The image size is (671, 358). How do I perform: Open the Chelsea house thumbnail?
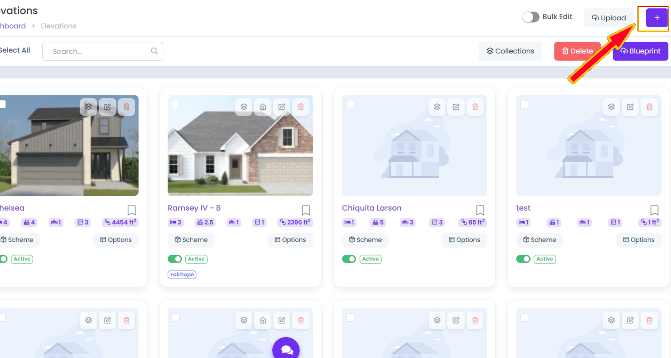[69, 145]
